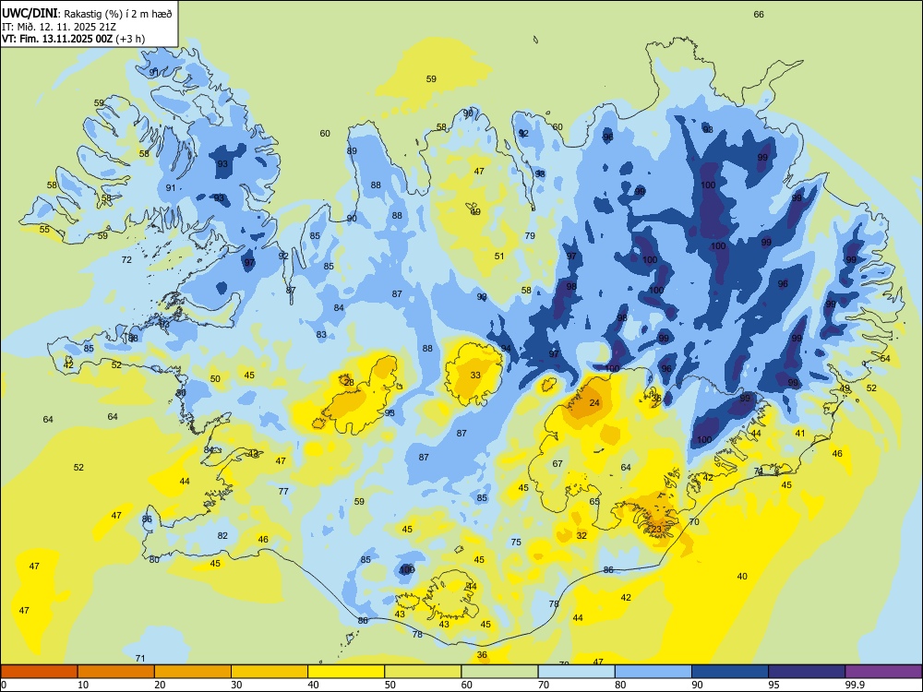Select the dark blue 90–95 legend swatch
923x692 pixels.
coord(730,672)
